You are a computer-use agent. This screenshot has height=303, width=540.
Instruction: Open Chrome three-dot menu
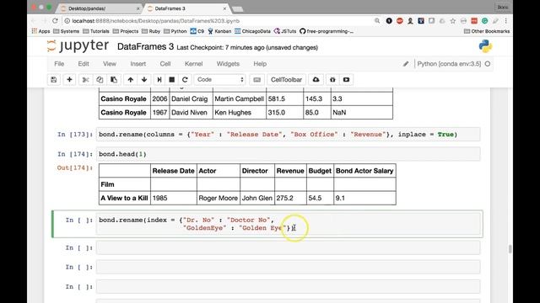(506, 21)
